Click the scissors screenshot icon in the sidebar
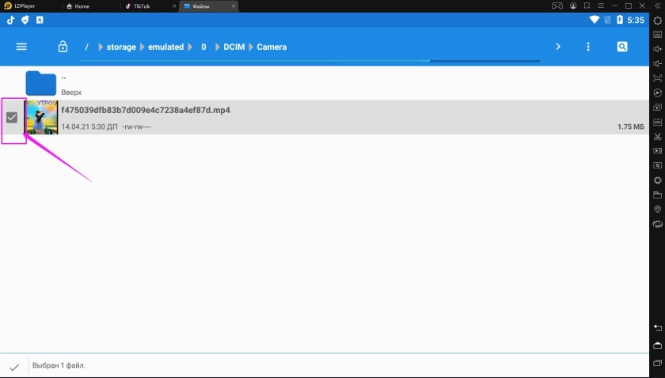The width and height of the screenshot is (665, 378). pos(657,137)
